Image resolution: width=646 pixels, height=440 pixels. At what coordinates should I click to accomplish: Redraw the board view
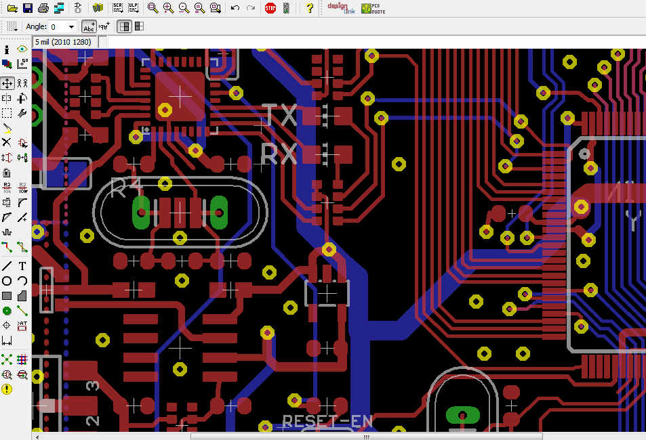coord(200,8)
